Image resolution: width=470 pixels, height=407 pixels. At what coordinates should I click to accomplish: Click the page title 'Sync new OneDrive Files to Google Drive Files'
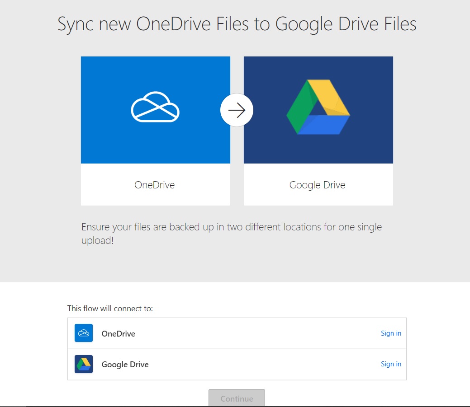click(237, 24)
